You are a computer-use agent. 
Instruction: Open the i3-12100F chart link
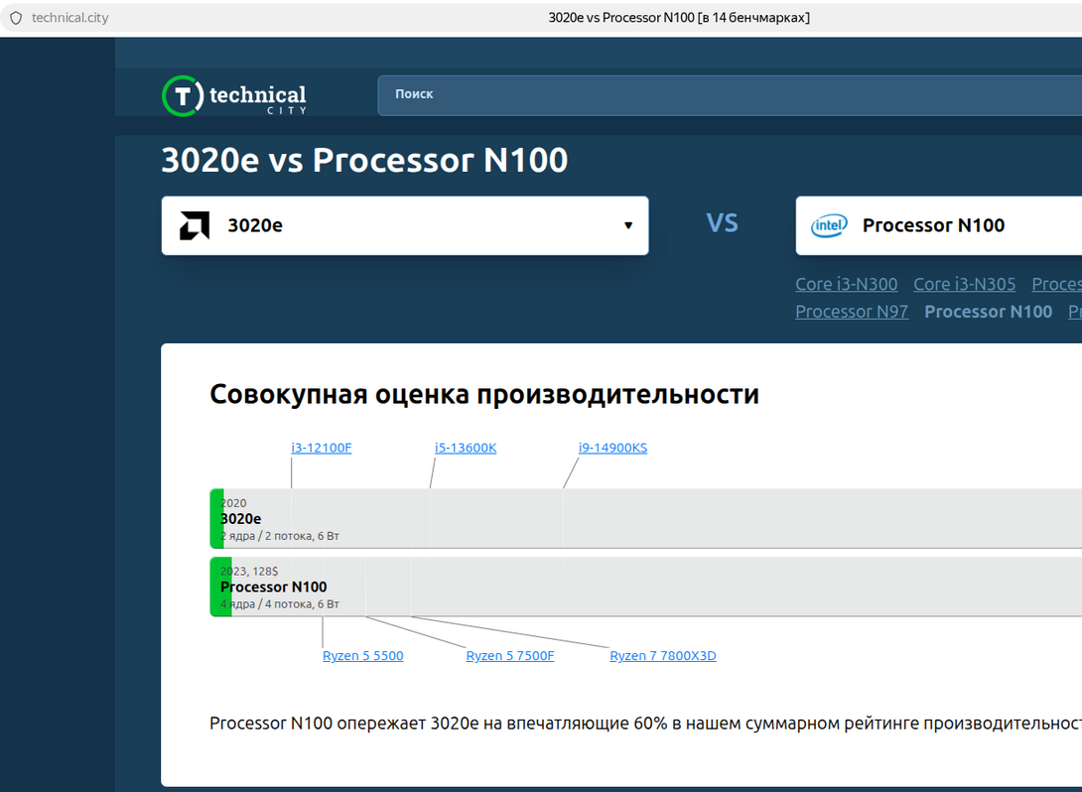pyautogui.click(x=322, y=448)
